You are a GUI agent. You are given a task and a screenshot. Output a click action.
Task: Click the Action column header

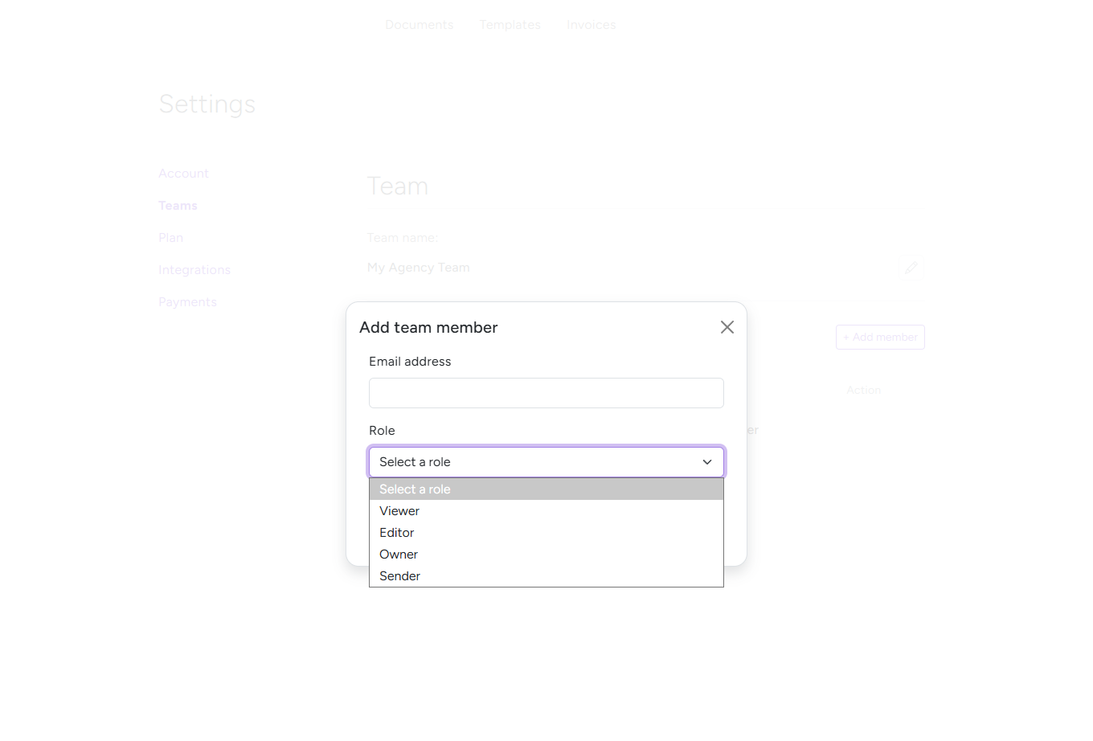[x=863, y=390]
